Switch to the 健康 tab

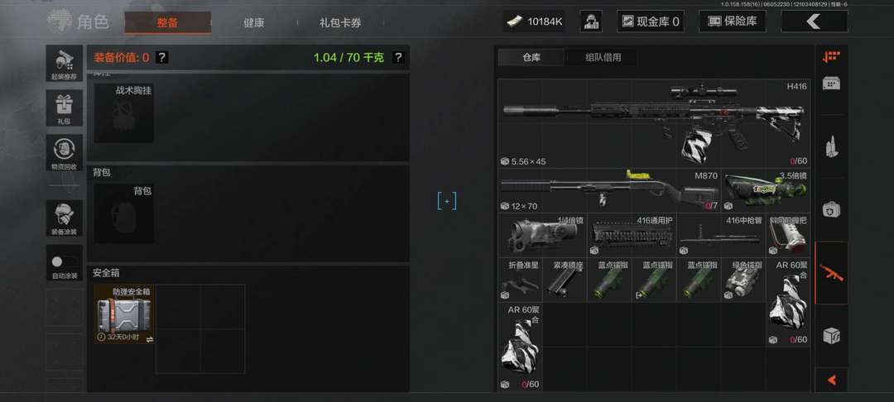(254, 23)
